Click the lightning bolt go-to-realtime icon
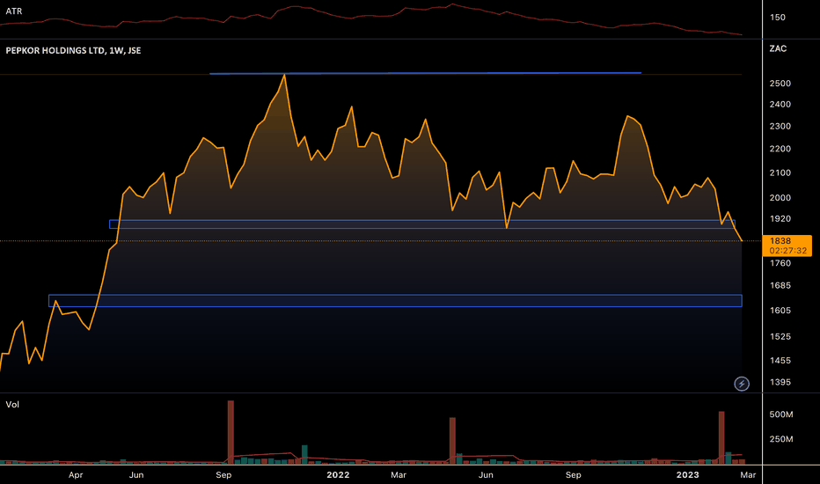Screen dimensions: 820x484 coord(742,384)
